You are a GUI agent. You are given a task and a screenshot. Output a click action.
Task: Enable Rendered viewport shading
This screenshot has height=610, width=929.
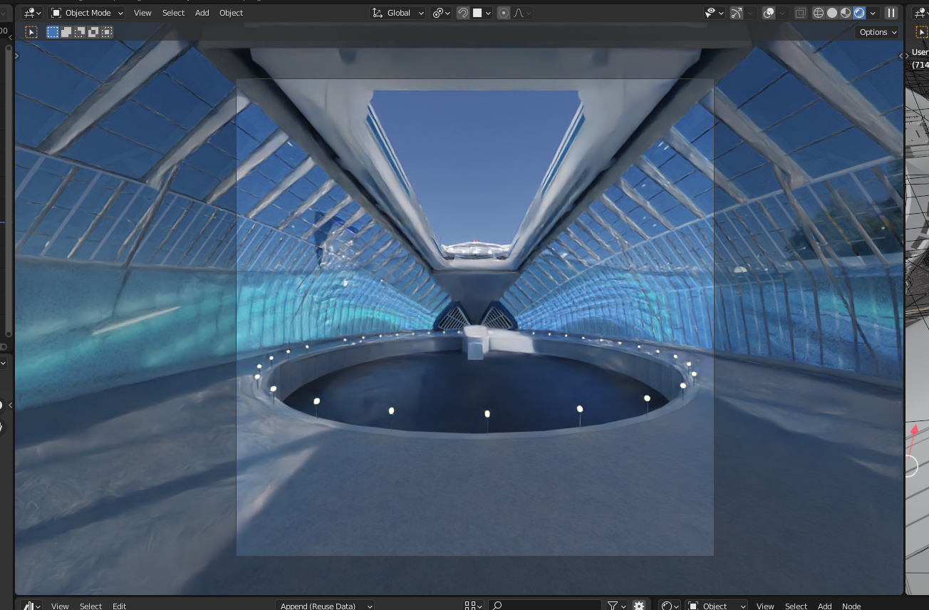(858, 12)
